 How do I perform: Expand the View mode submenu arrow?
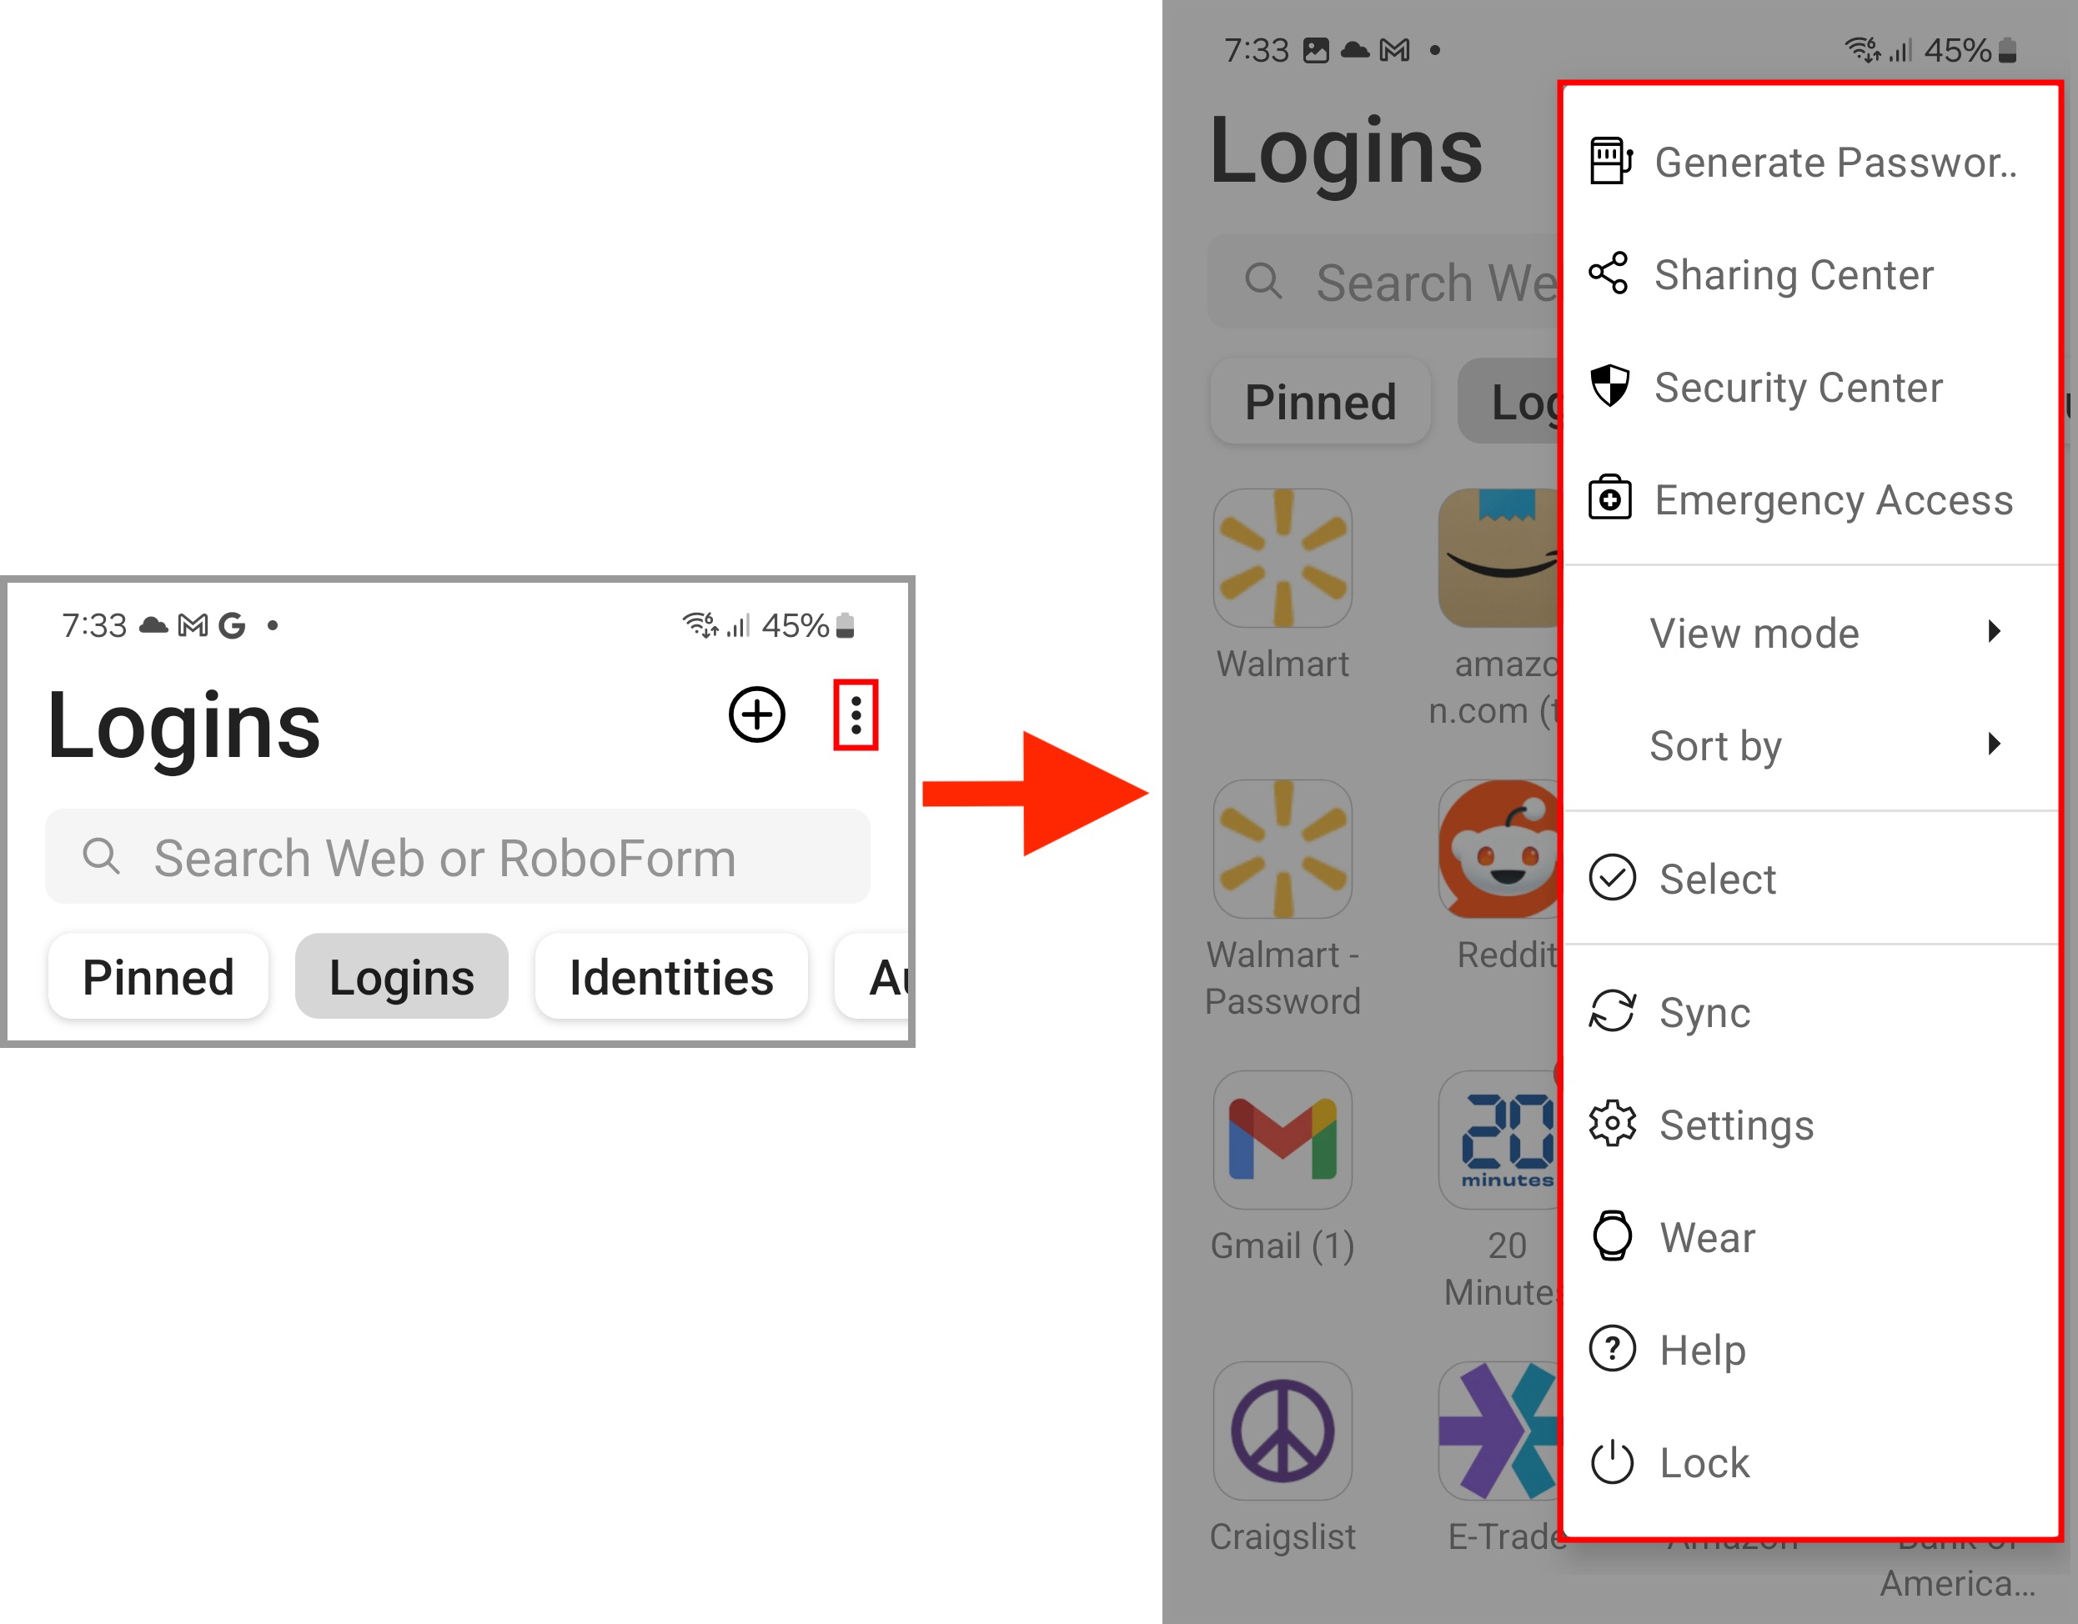pyautogui.click(x=1995, y=632)
